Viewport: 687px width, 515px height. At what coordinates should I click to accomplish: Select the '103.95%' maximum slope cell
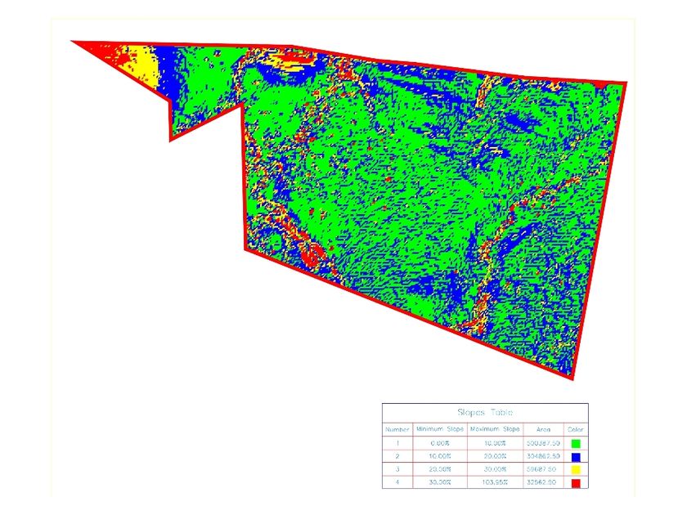coord(495,482)
